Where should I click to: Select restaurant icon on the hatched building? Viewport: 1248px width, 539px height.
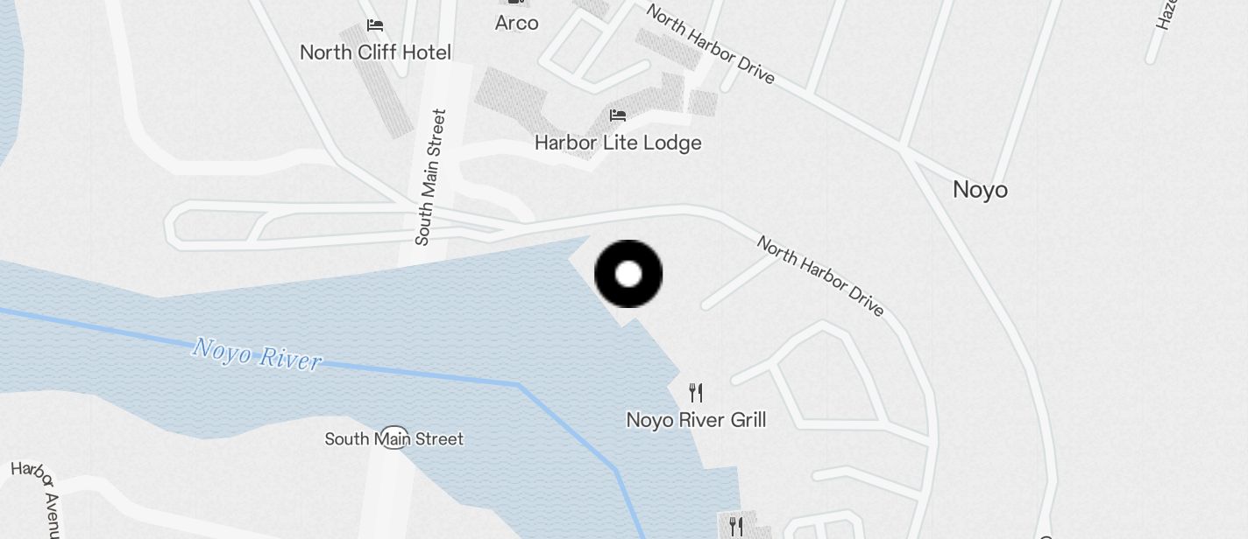[736, 526]
